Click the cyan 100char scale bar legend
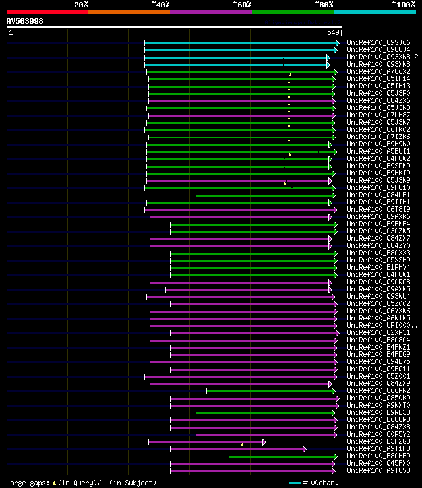The image size is (422, 488). coord(295,483)
